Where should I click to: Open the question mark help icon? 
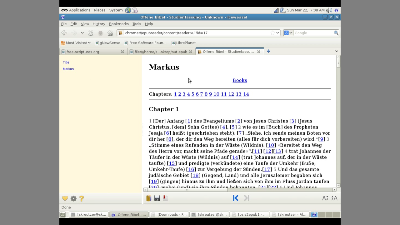(82, 198)
